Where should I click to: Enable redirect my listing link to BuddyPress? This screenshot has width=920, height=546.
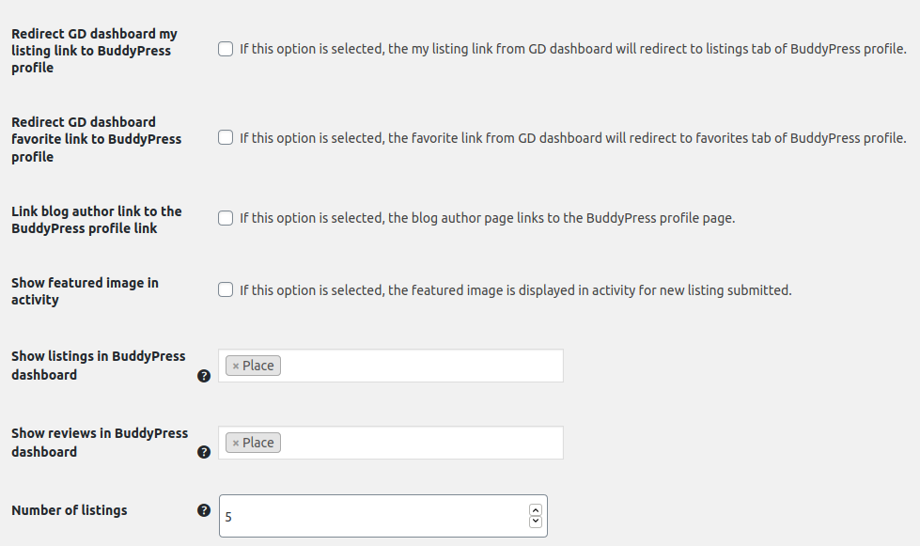coord(226,49)
